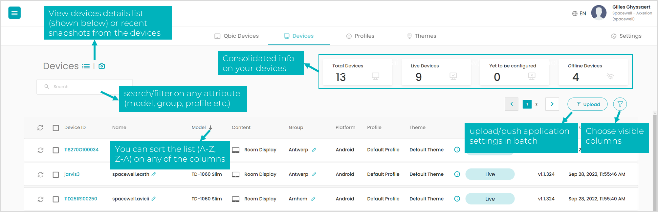Show recent device snapshots via camera icon
658x212 pixels.
tap(102, 66)
